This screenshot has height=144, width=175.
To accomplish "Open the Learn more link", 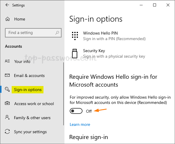I will (80, 124).
